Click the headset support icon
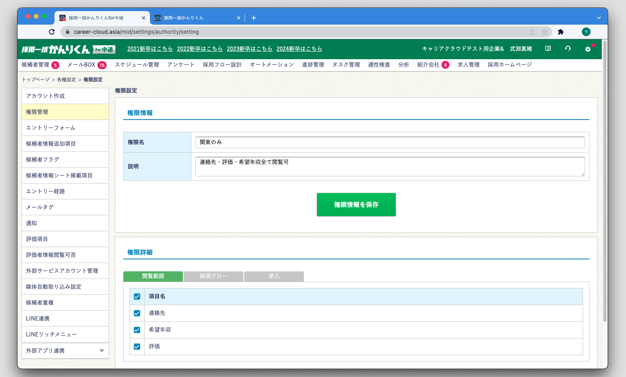 (568, 48)
